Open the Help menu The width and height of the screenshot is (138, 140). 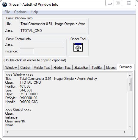(34, 12)
